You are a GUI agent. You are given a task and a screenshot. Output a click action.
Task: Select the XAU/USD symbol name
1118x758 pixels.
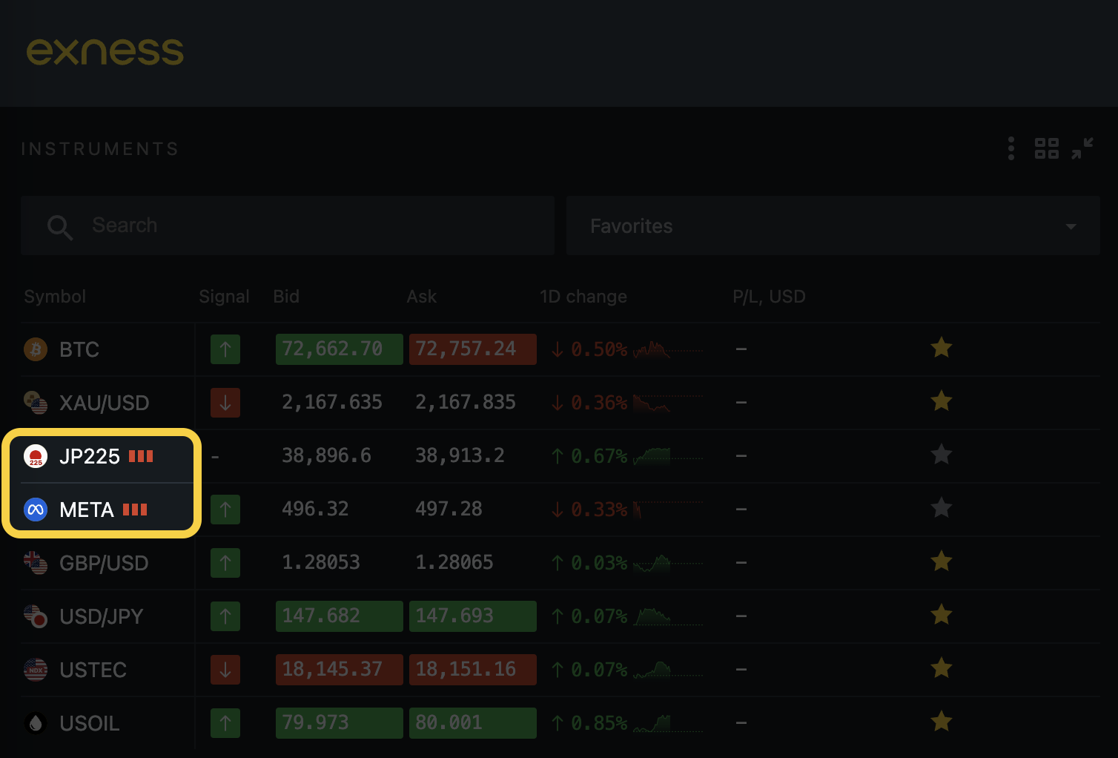point(105,403)
